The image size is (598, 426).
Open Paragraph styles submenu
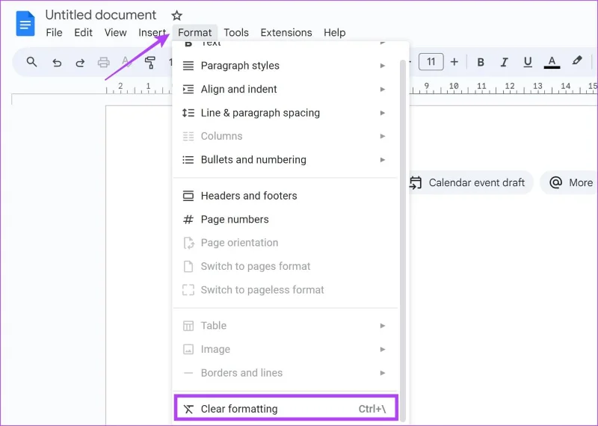coord(285,66)
